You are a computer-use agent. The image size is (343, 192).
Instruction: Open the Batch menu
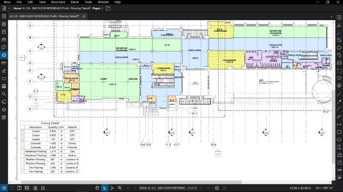click(75, 2)
